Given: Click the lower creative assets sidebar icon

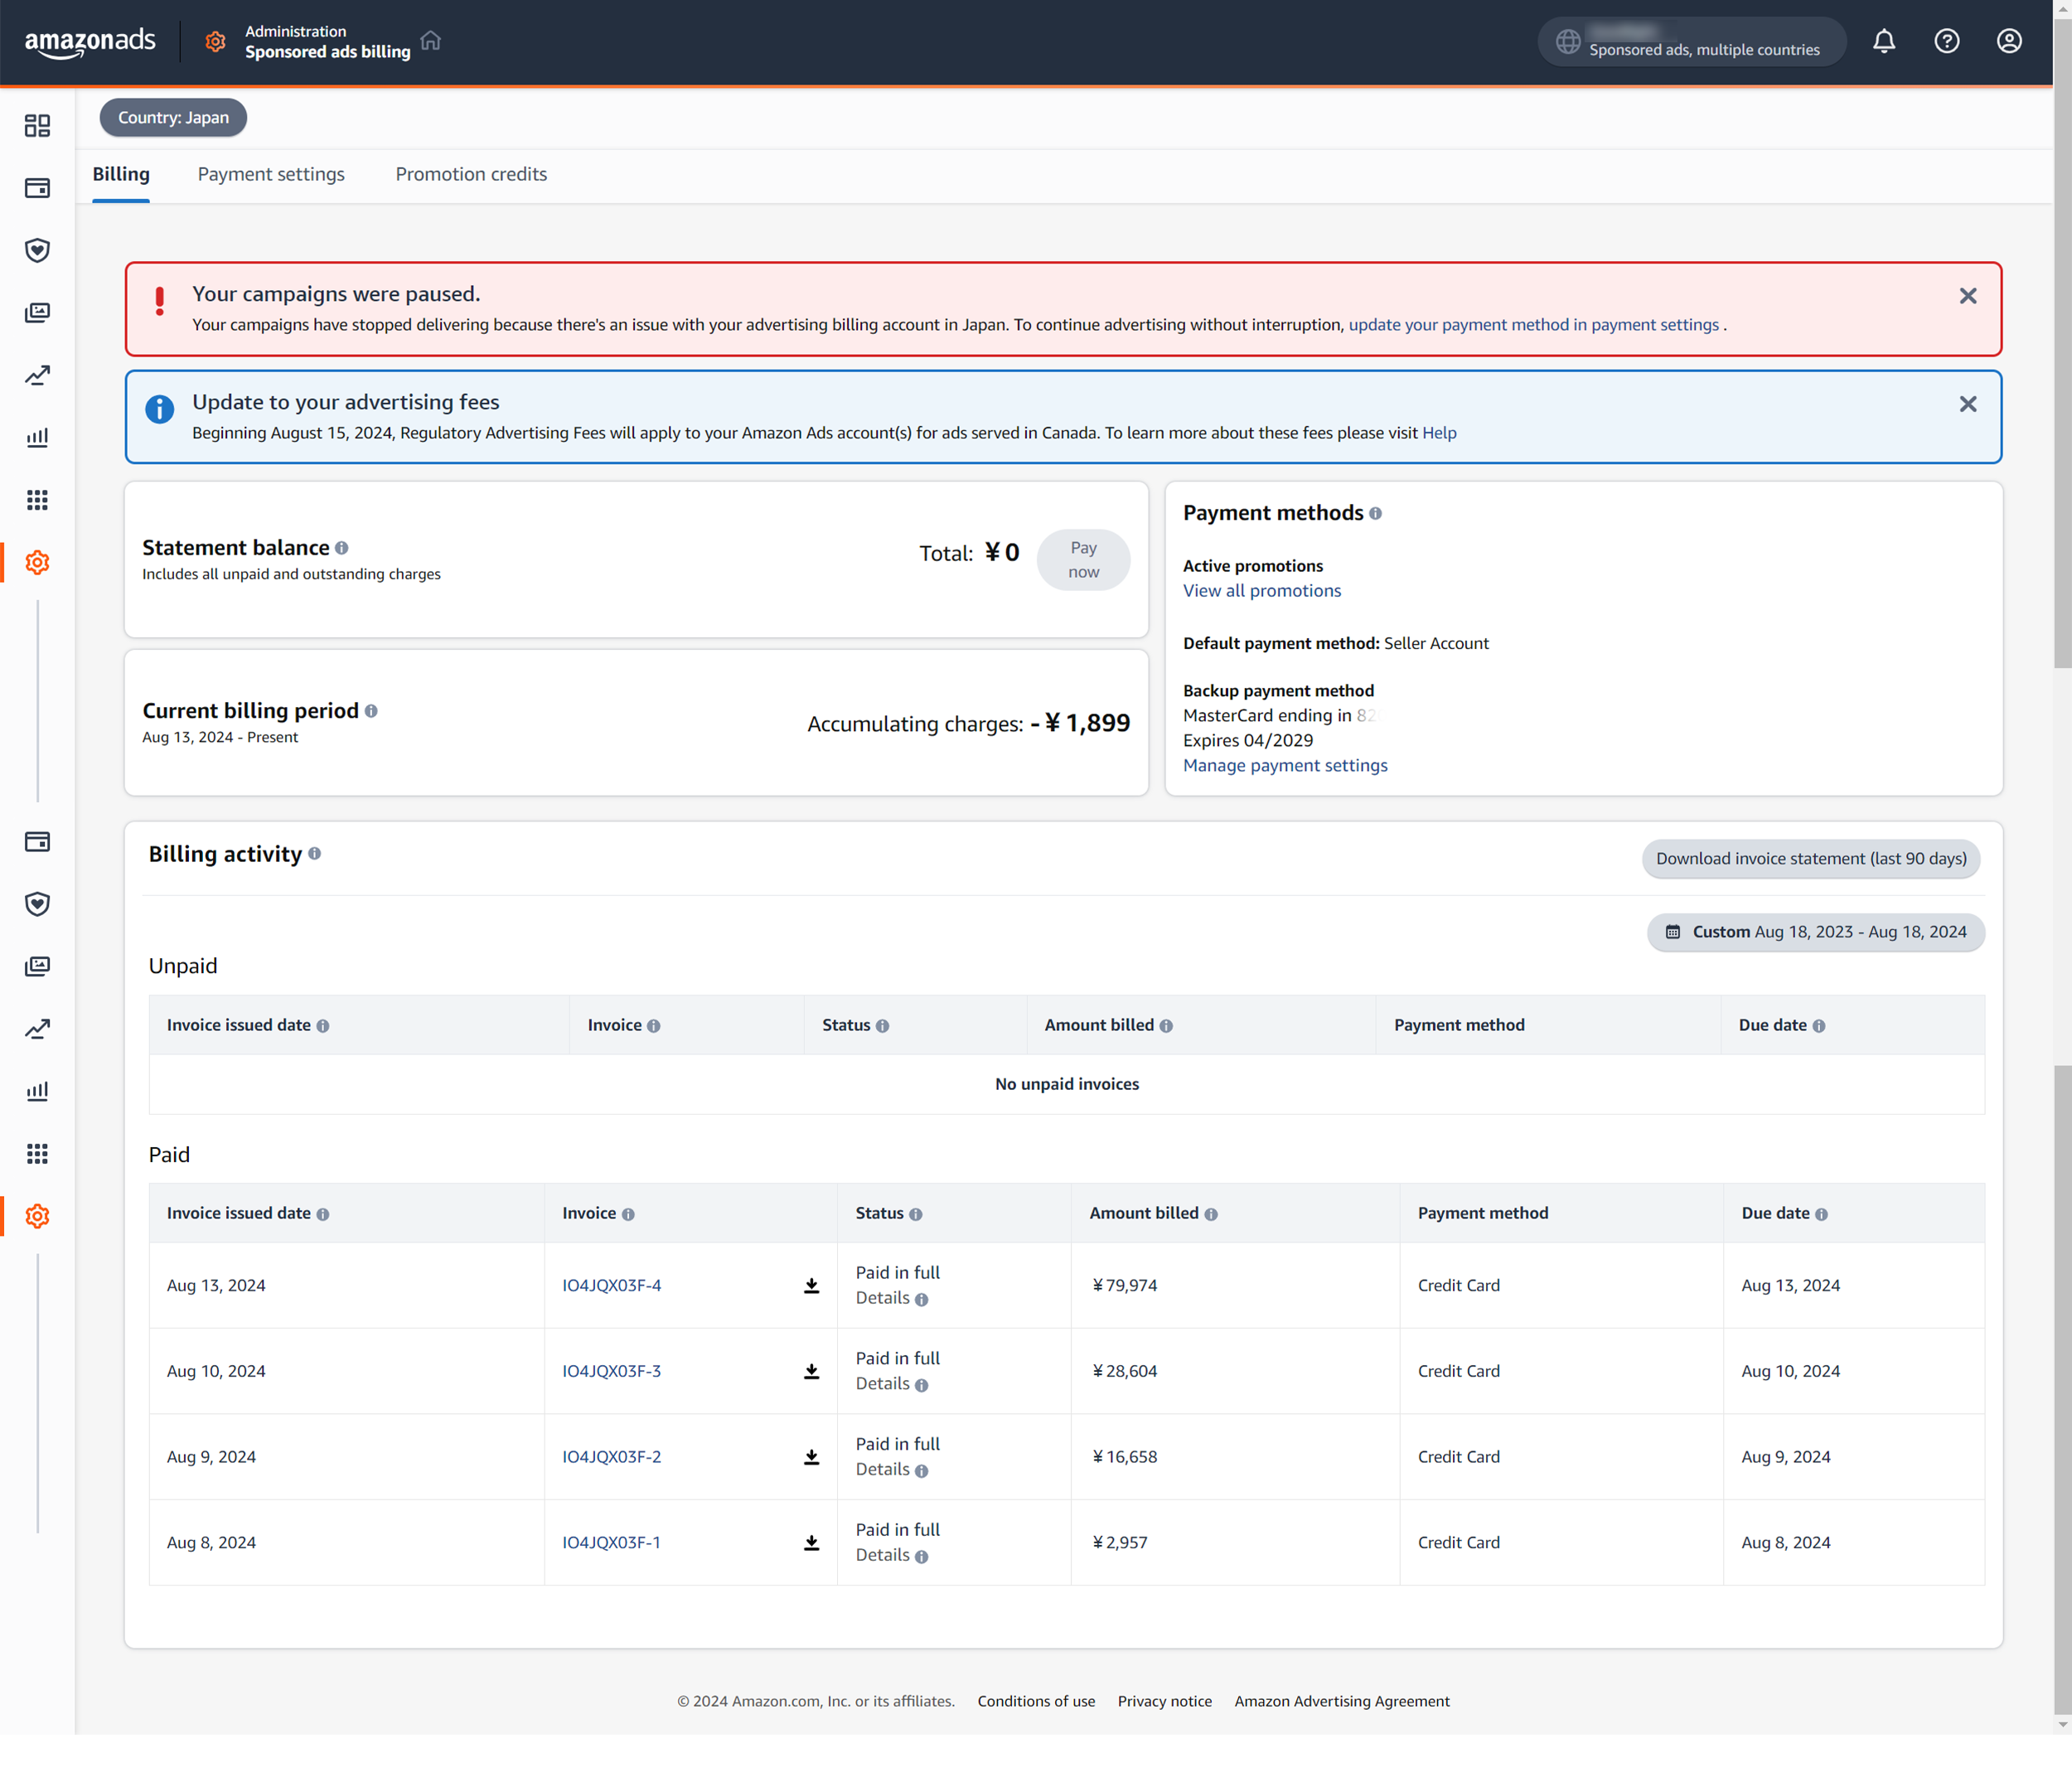Looking at the screenshot, I should click(37, 966).
